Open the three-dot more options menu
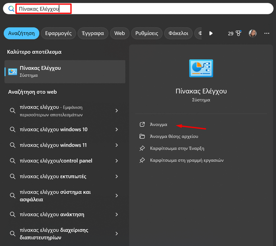The image size is (276, 246). 267,33
